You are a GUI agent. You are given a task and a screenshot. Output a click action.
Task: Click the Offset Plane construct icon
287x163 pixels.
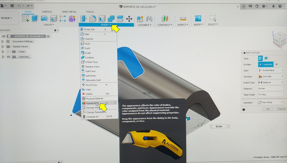click(x=165, y=19)
